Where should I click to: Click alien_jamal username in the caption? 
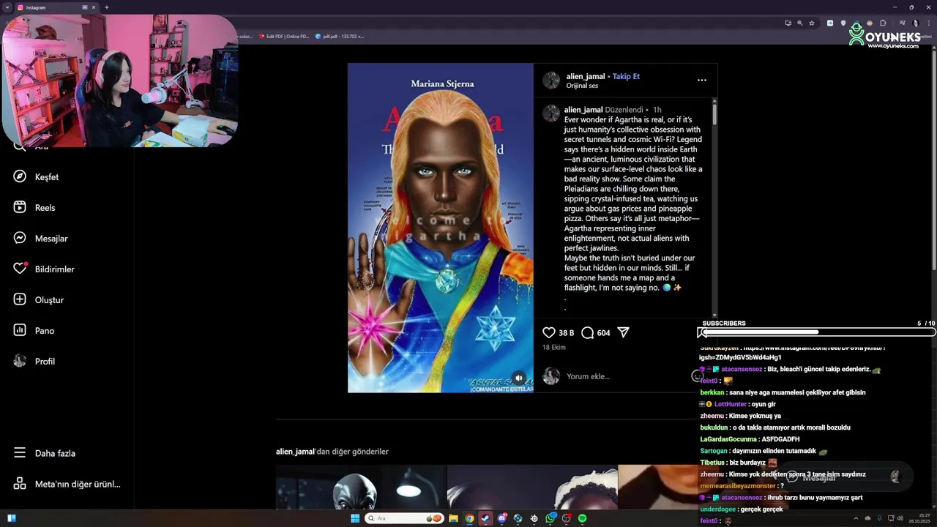click(583, 110)
